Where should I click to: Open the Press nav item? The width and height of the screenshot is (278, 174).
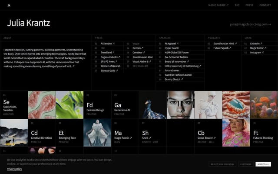point(249,5)
